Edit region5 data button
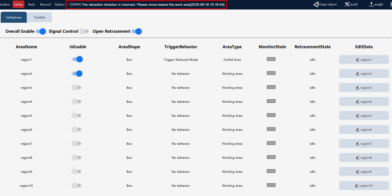Viewport: 392px width, 196px height. (364, 115)
